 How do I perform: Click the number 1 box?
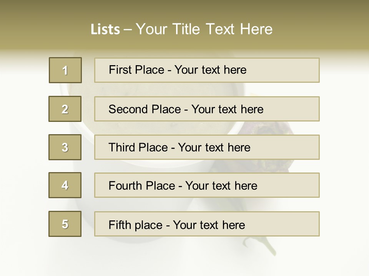tap(65, 70)
